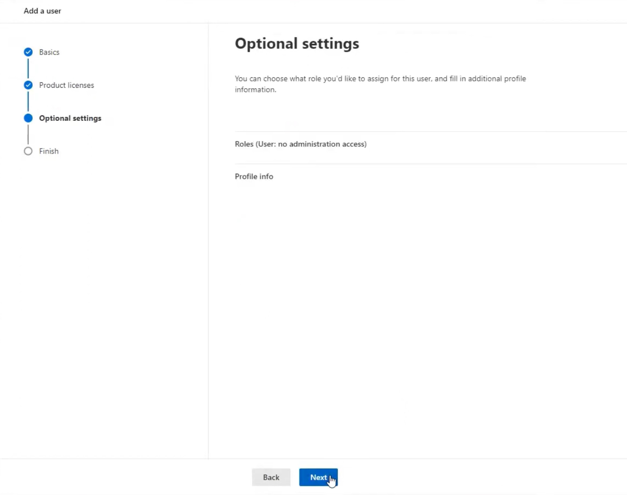Click the role assignment description paragraph
The height and width of the screenshot is (495, 627).
380,84
